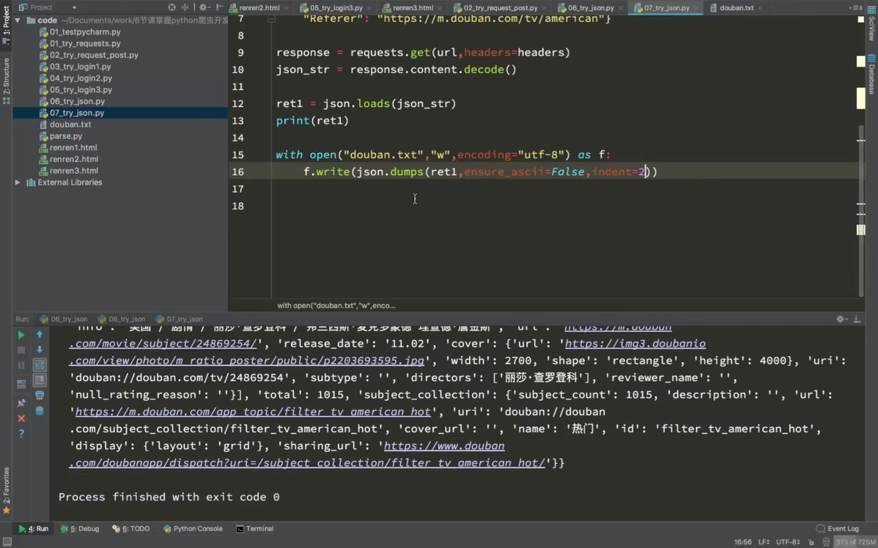
Task: Click the tool windows quick access icon
Action: [7, 542]
